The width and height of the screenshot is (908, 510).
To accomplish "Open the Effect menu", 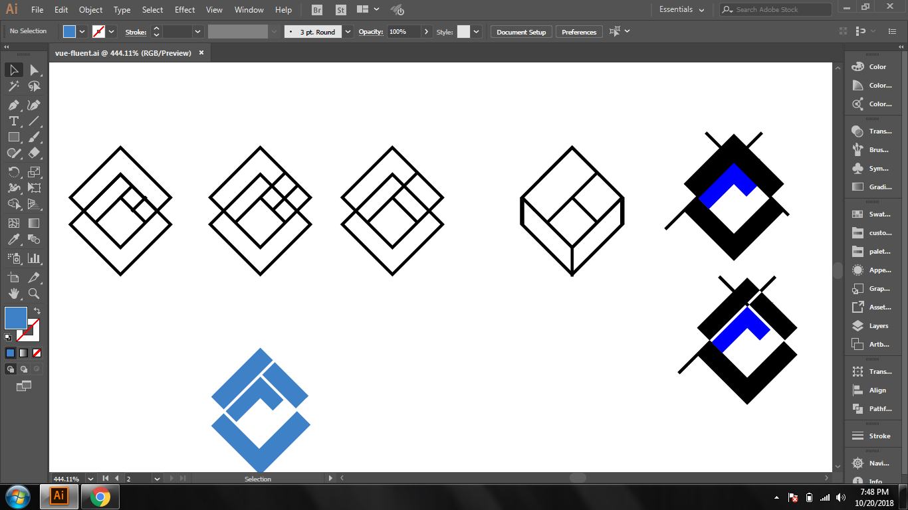I will 185,10.
